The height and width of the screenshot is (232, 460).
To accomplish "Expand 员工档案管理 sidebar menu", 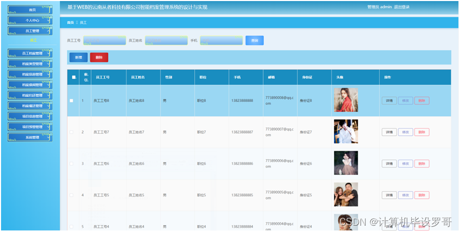I will (x=30, y=53).
